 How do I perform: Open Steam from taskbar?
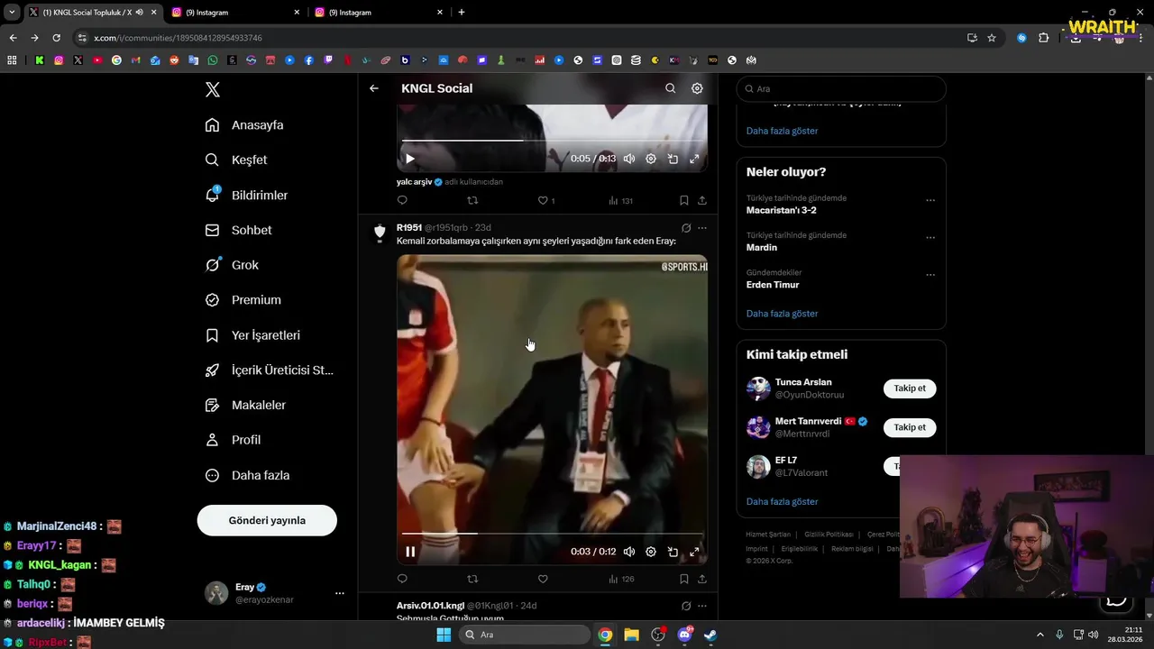click(710, 635)
